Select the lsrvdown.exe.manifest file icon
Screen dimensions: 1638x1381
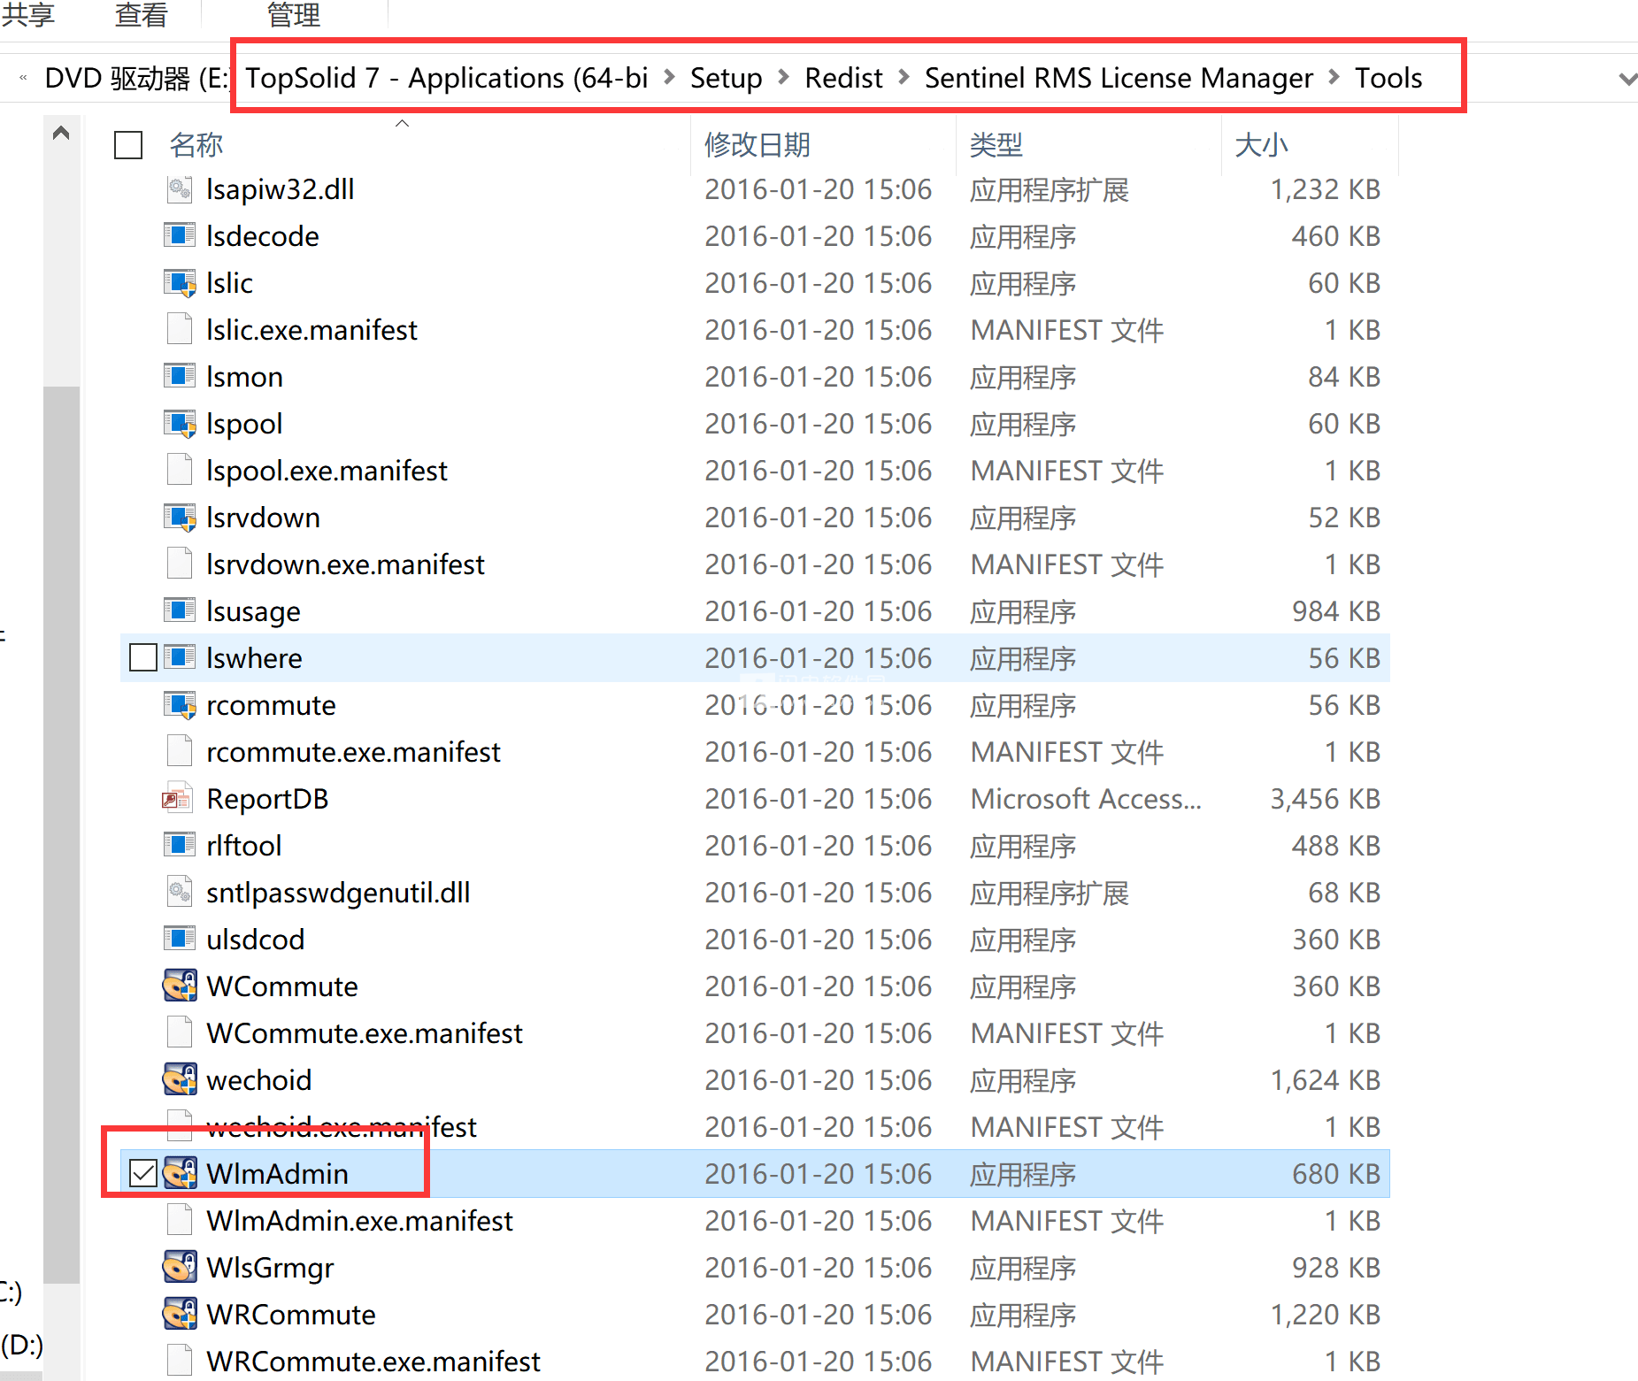pyautogui.click(x=180, y=564)
